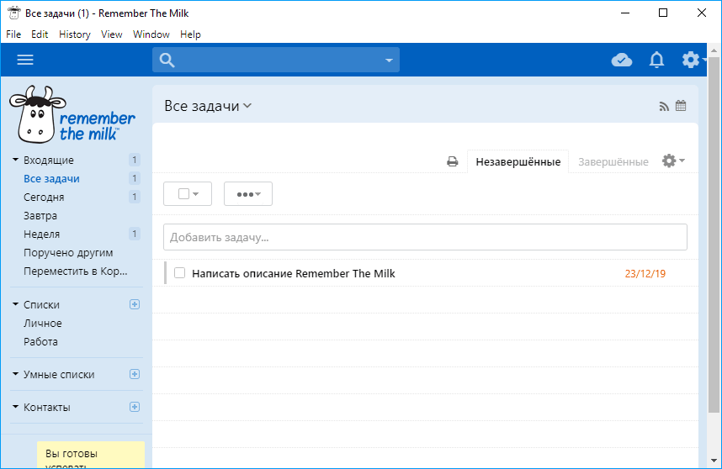Click the scrollbar up arrow
The width and height of the screenshot is (722, 469).
714,50
